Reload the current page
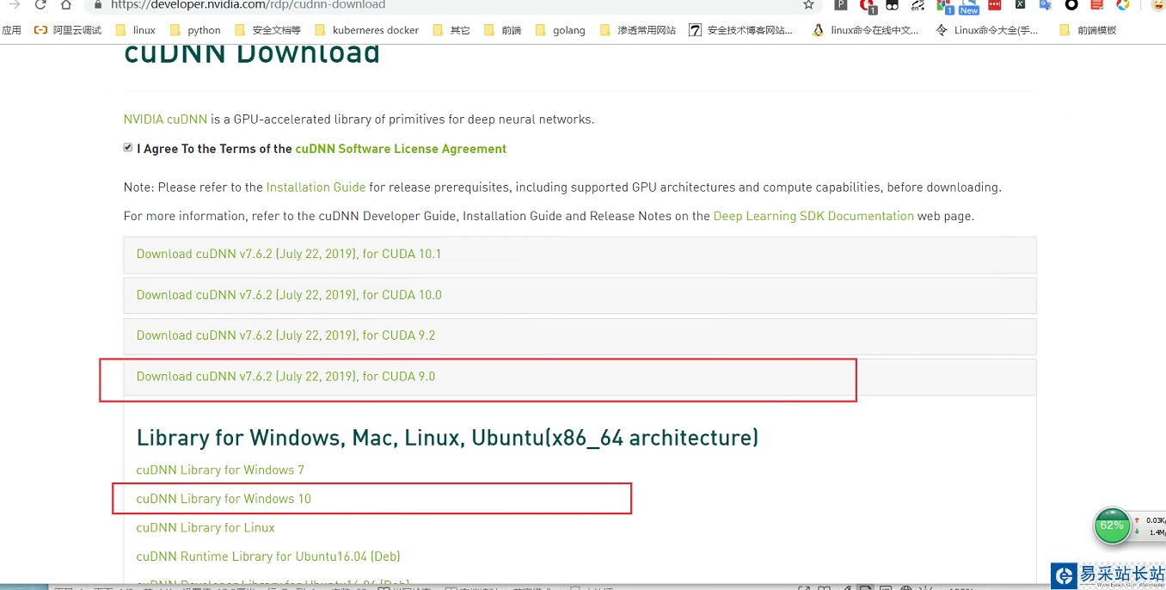 (x=40, y=4)
